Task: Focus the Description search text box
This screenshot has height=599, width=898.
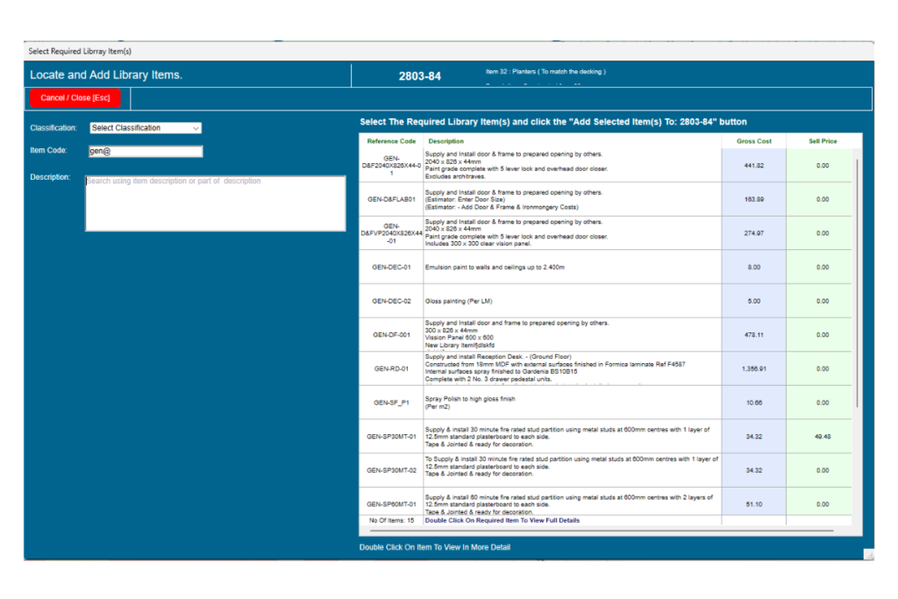Action: click(x=215, y=203)
